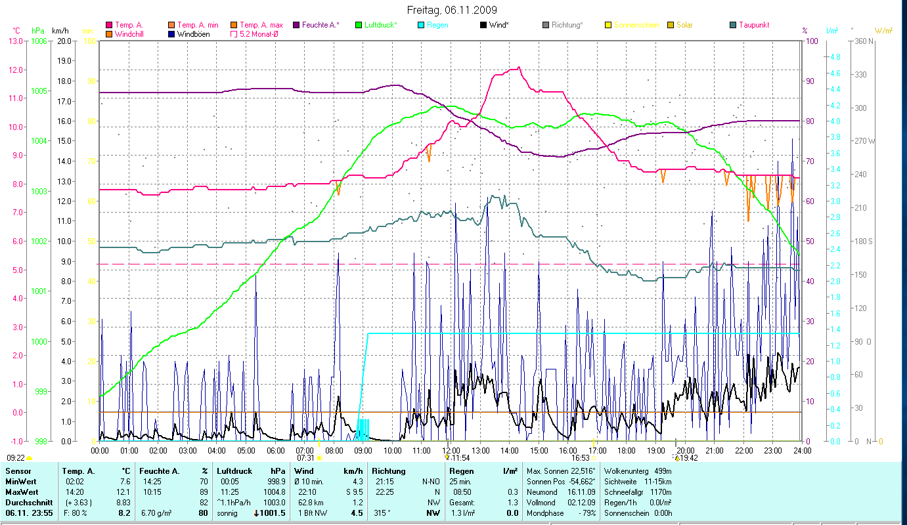Image resolution: width=907 pixels, height=525 pixels.
Task: Click the Temp. A. max legend label
Action: tap(261, 25)
